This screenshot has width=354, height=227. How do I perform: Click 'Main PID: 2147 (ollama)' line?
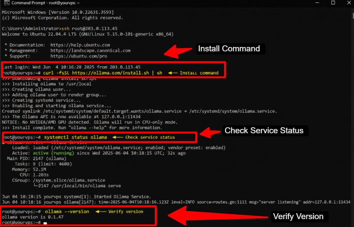tap(37, 159)
